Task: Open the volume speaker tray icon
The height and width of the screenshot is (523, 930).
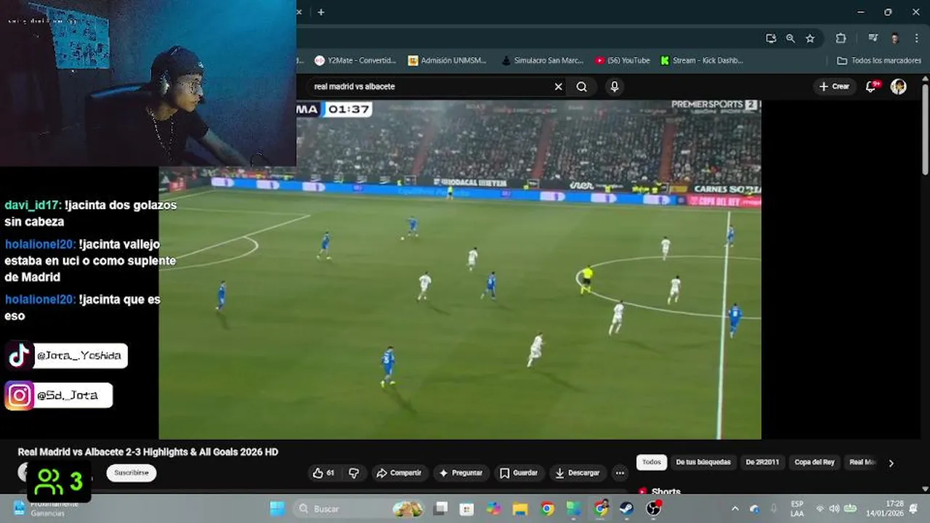Action: pyautogui.click(x=834, y=508)
